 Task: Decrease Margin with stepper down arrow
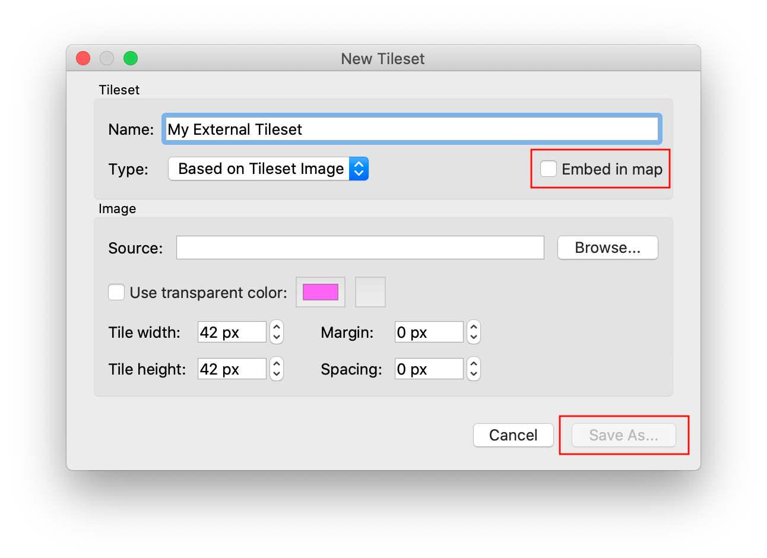point(473,338)
